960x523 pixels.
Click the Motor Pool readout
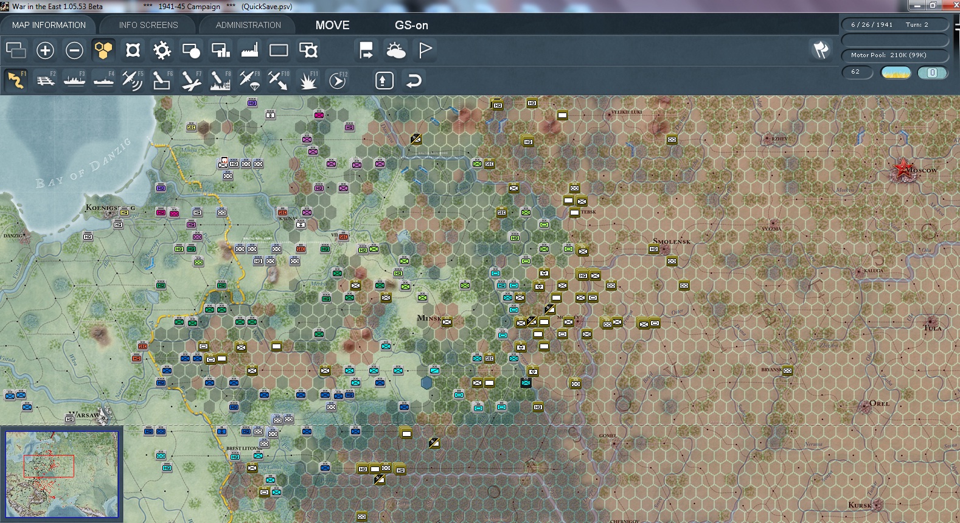pyautogui.click(x=894, y=55)
